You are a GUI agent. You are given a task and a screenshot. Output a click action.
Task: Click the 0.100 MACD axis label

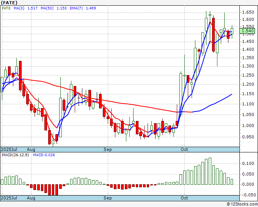click(247, 164)
